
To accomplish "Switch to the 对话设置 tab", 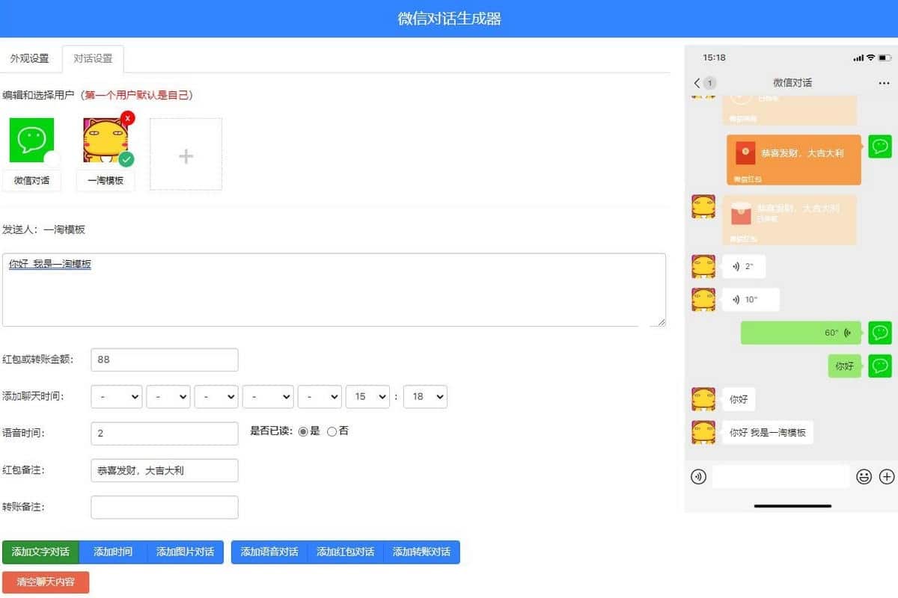I will (93, 58).
